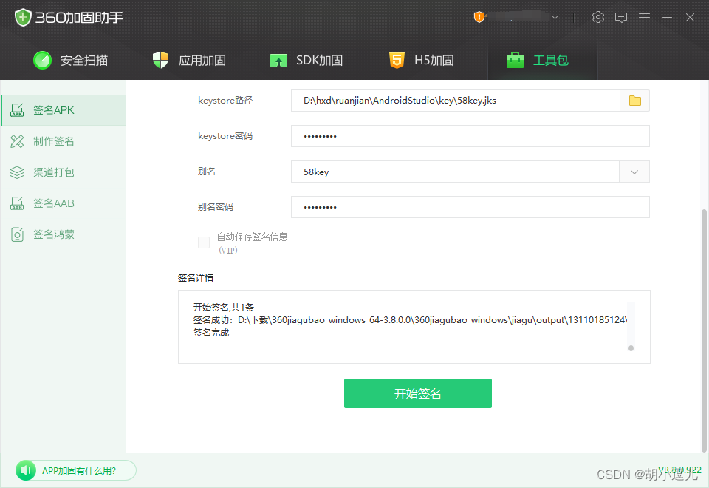Click the 别名密码 label
Screen dimensions: 709x488
point(216,207)
